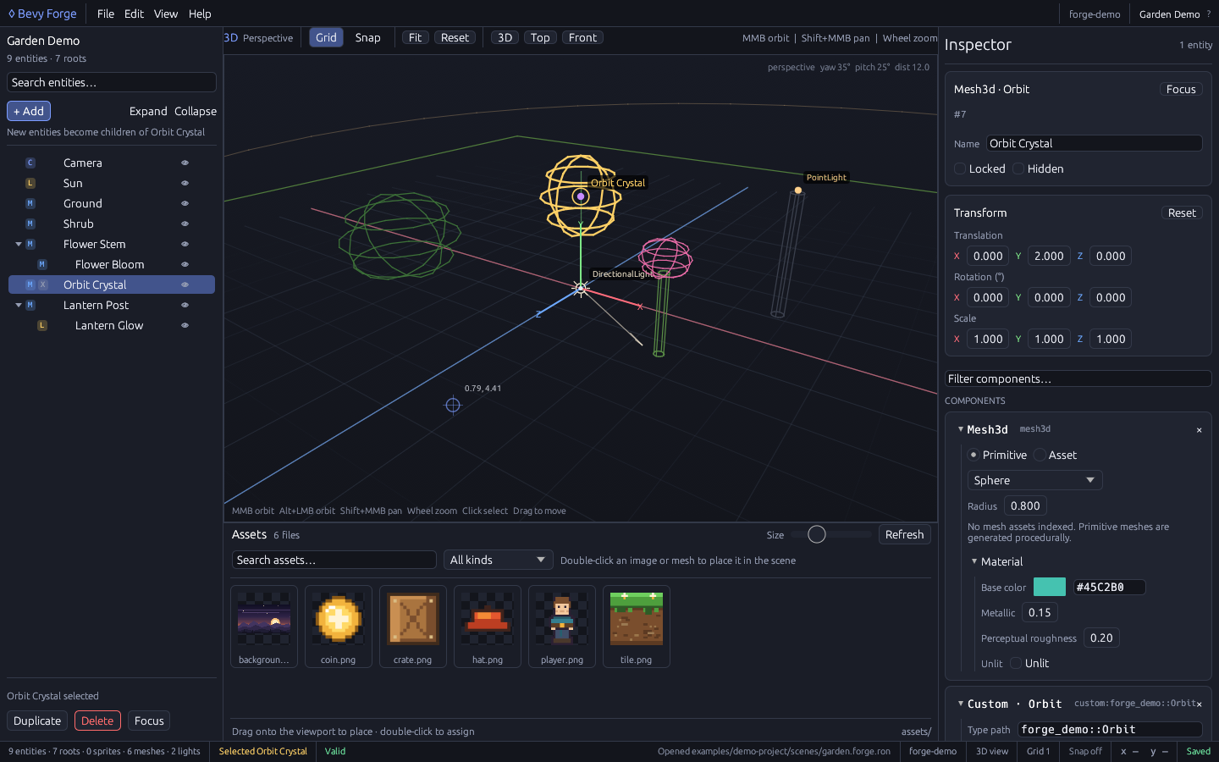Select the coin.png asset thumbnail
This screenshot has width=1219, height=762.
339,627
